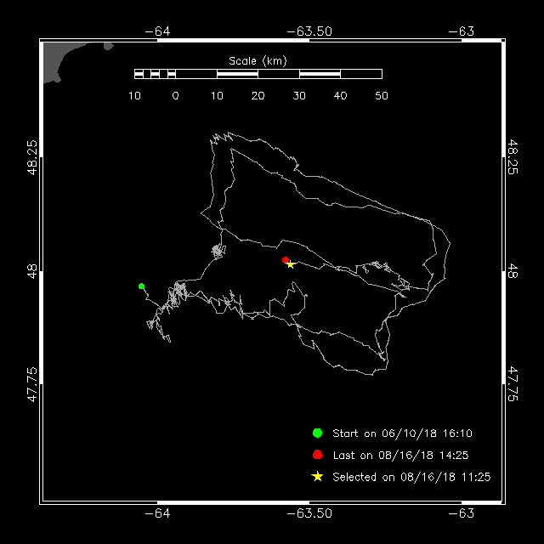This screenshot has height=544, width=544.
Task: Click the yellow star selected-position marker
Action: pos(291,264)
